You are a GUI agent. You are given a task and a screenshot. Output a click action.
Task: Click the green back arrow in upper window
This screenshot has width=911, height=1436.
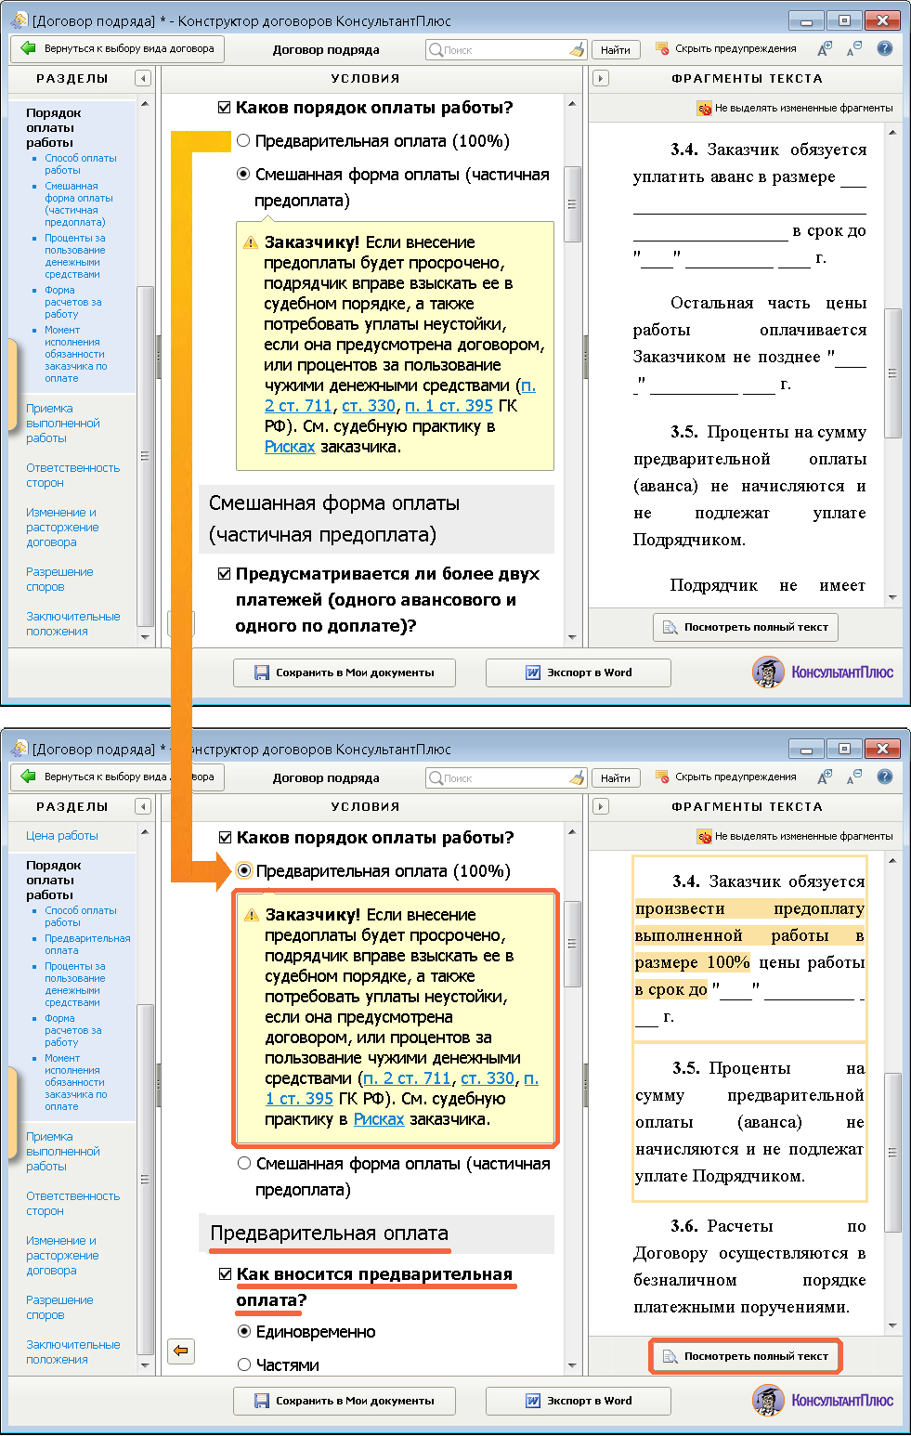pyautogui.click(x=27, y=48)
